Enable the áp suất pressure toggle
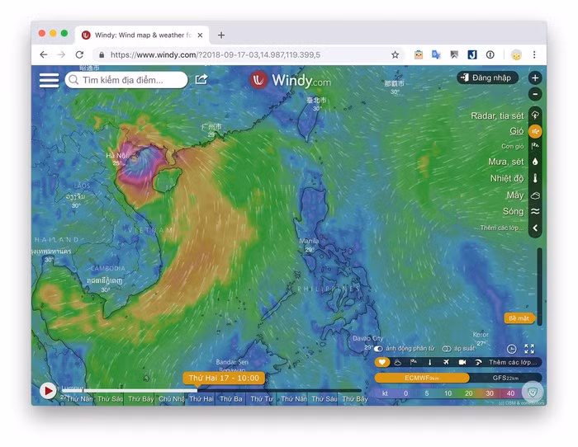The image size is (578, 447). tap(447, 349)
